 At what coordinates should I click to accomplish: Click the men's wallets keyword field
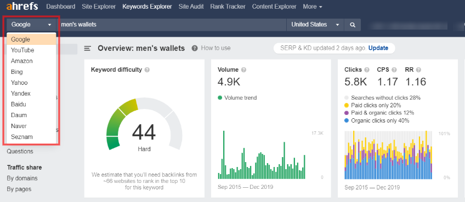[171, 25]
